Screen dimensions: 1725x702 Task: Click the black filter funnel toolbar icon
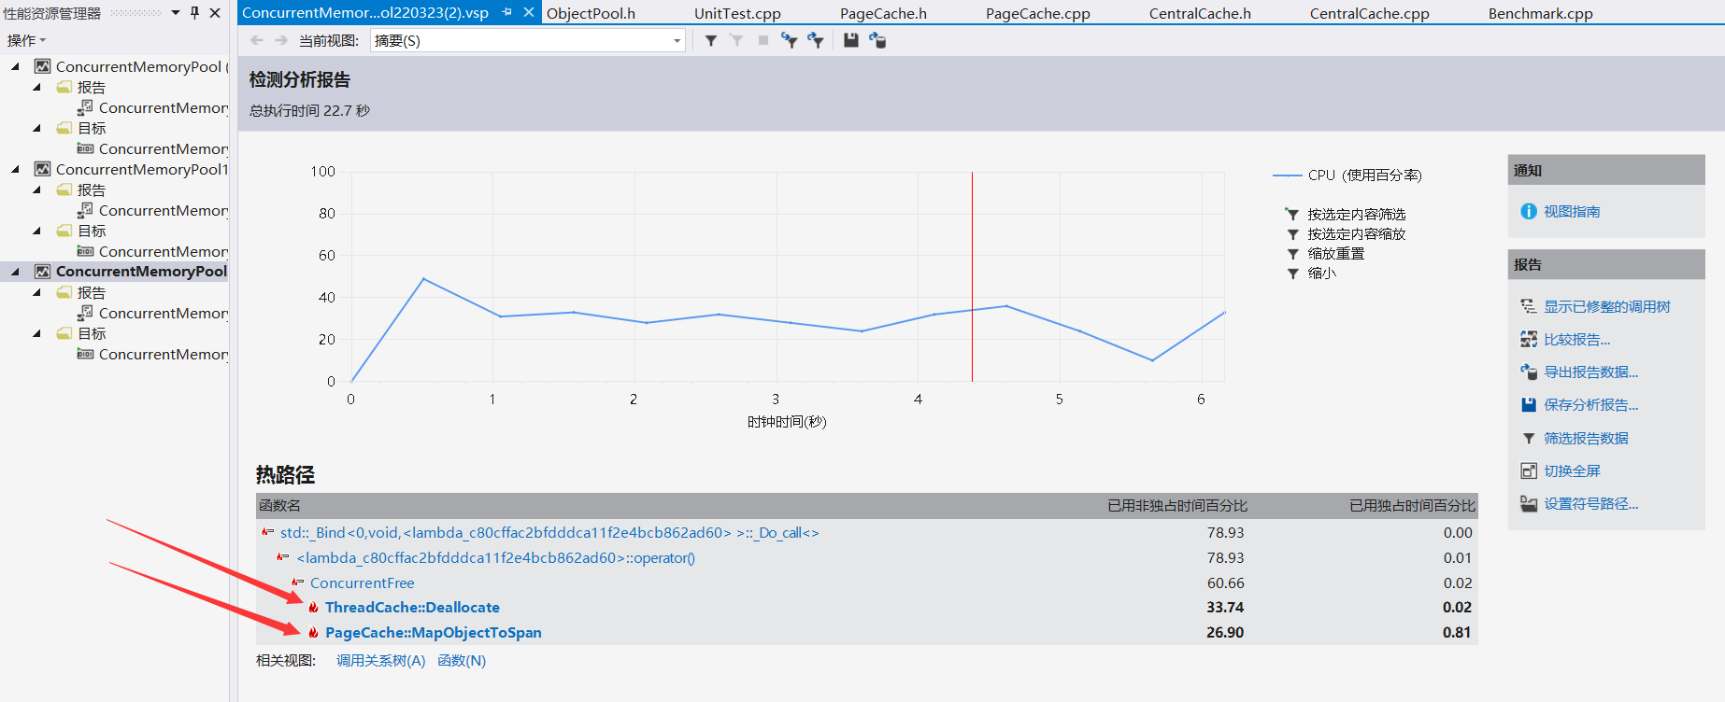[x=711, y=40]
